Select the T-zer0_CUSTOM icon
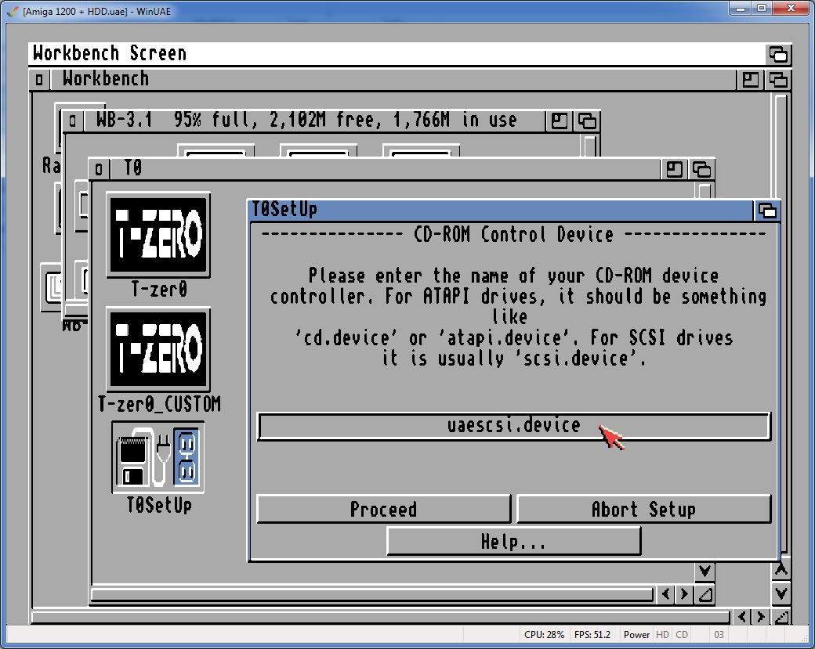The height and width of the screenshot is (649, 815). [x=158, y=349]
